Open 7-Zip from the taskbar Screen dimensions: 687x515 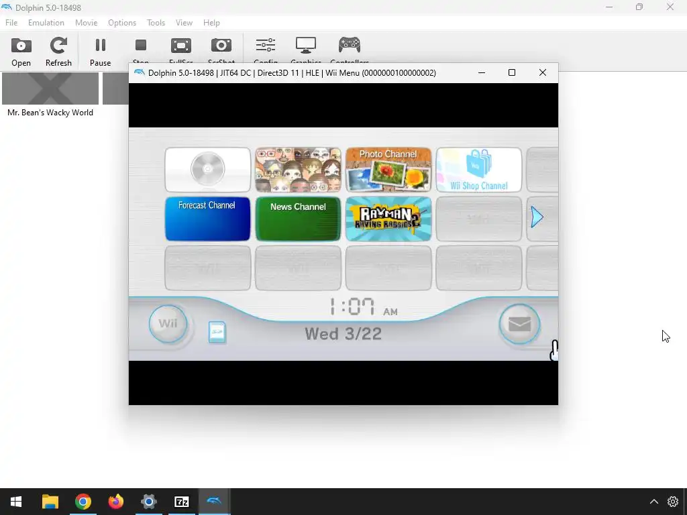point(181,502)
